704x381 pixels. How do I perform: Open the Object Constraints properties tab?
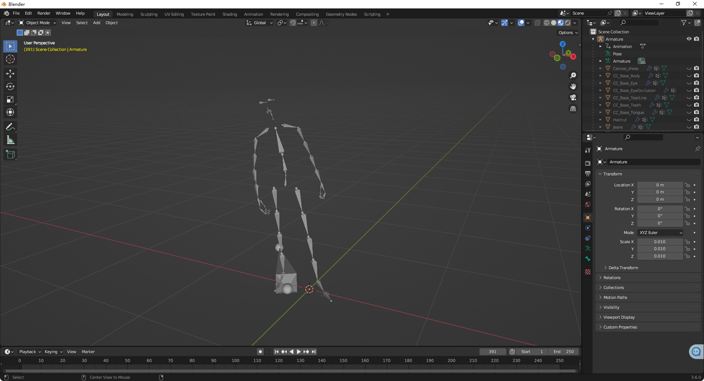[588, 238]
